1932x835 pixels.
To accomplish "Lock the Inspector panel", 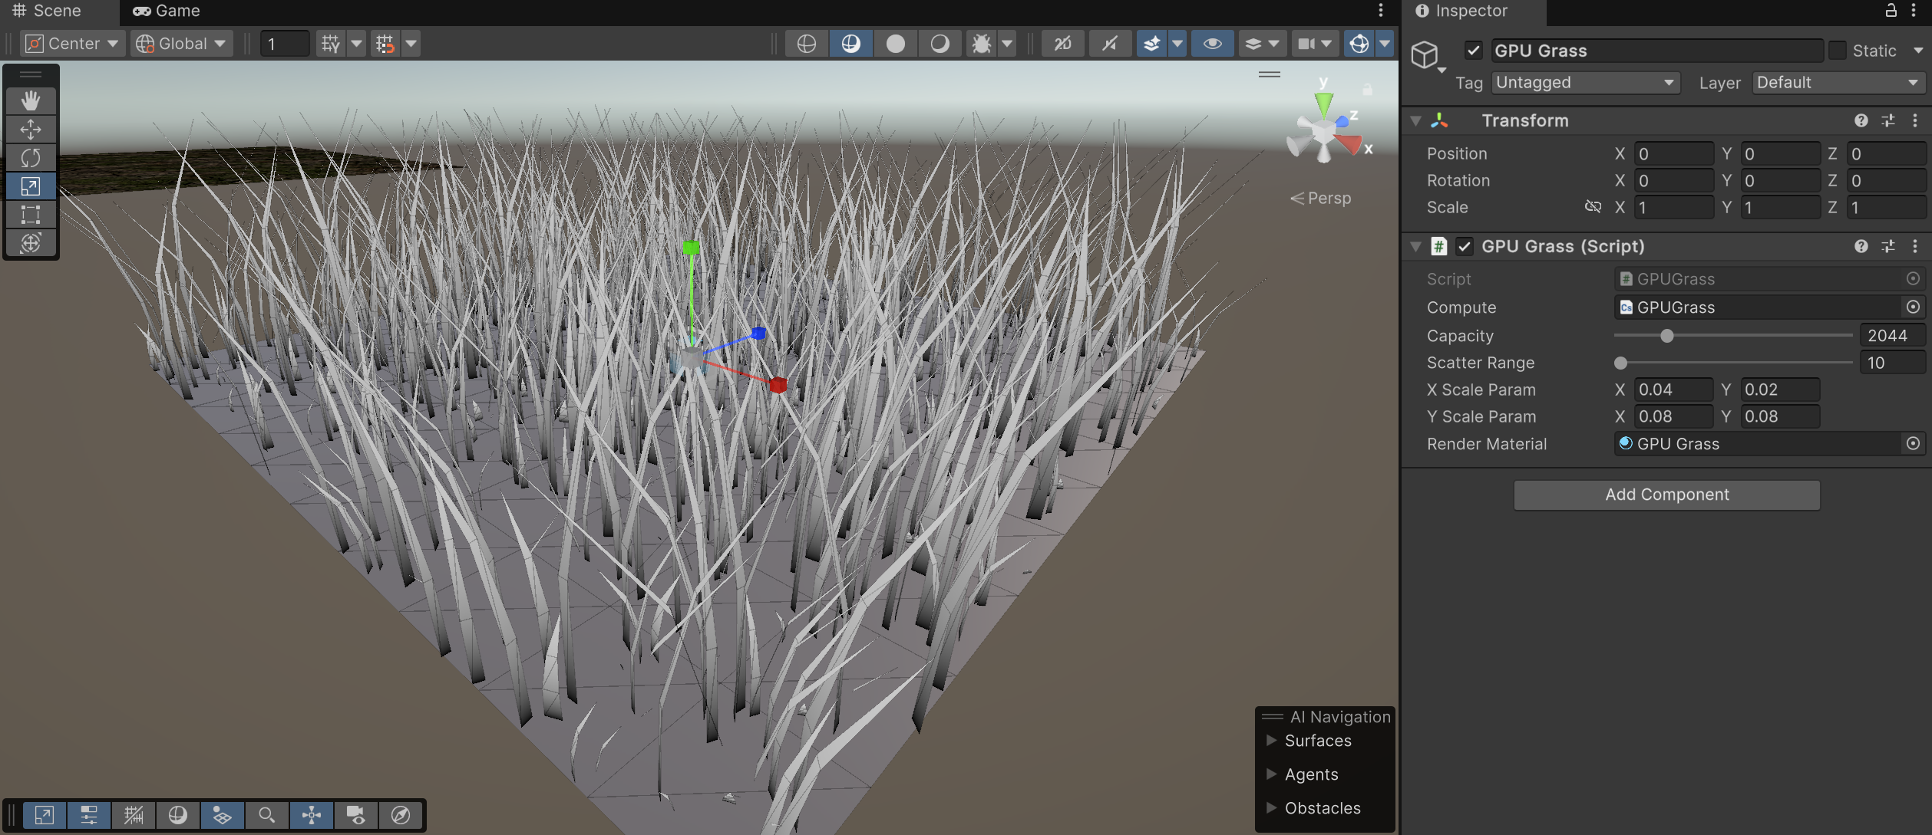I will (1891, 11).
